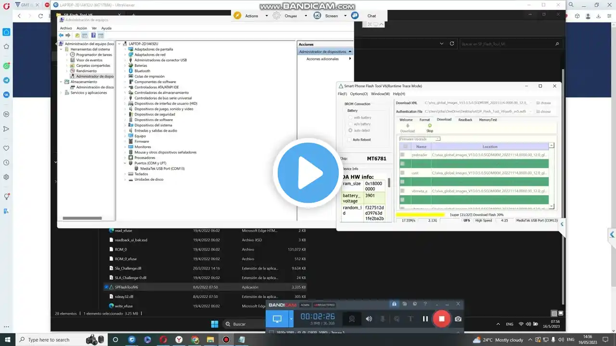This screenshot has width=616, height=346.
Task: Click the Yandex browser taskbar icon
Action: [179, 340]
